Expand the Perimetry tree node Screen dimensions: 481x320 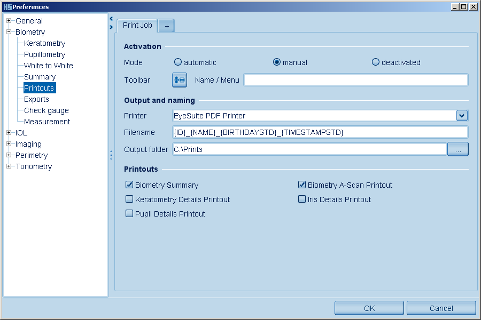[x=9, y=155]
